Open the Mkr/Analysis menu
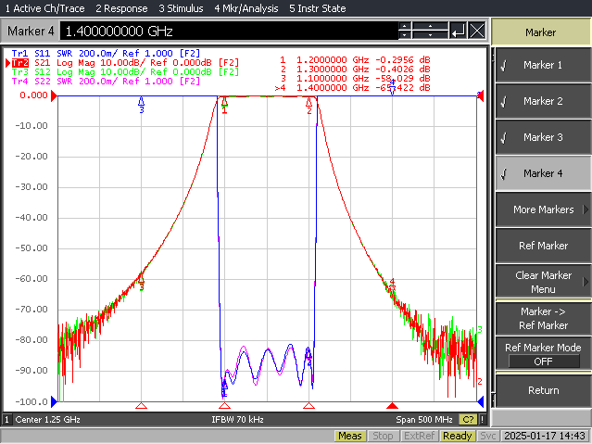Viewport: 592px width, 444px height. point(246,8)
